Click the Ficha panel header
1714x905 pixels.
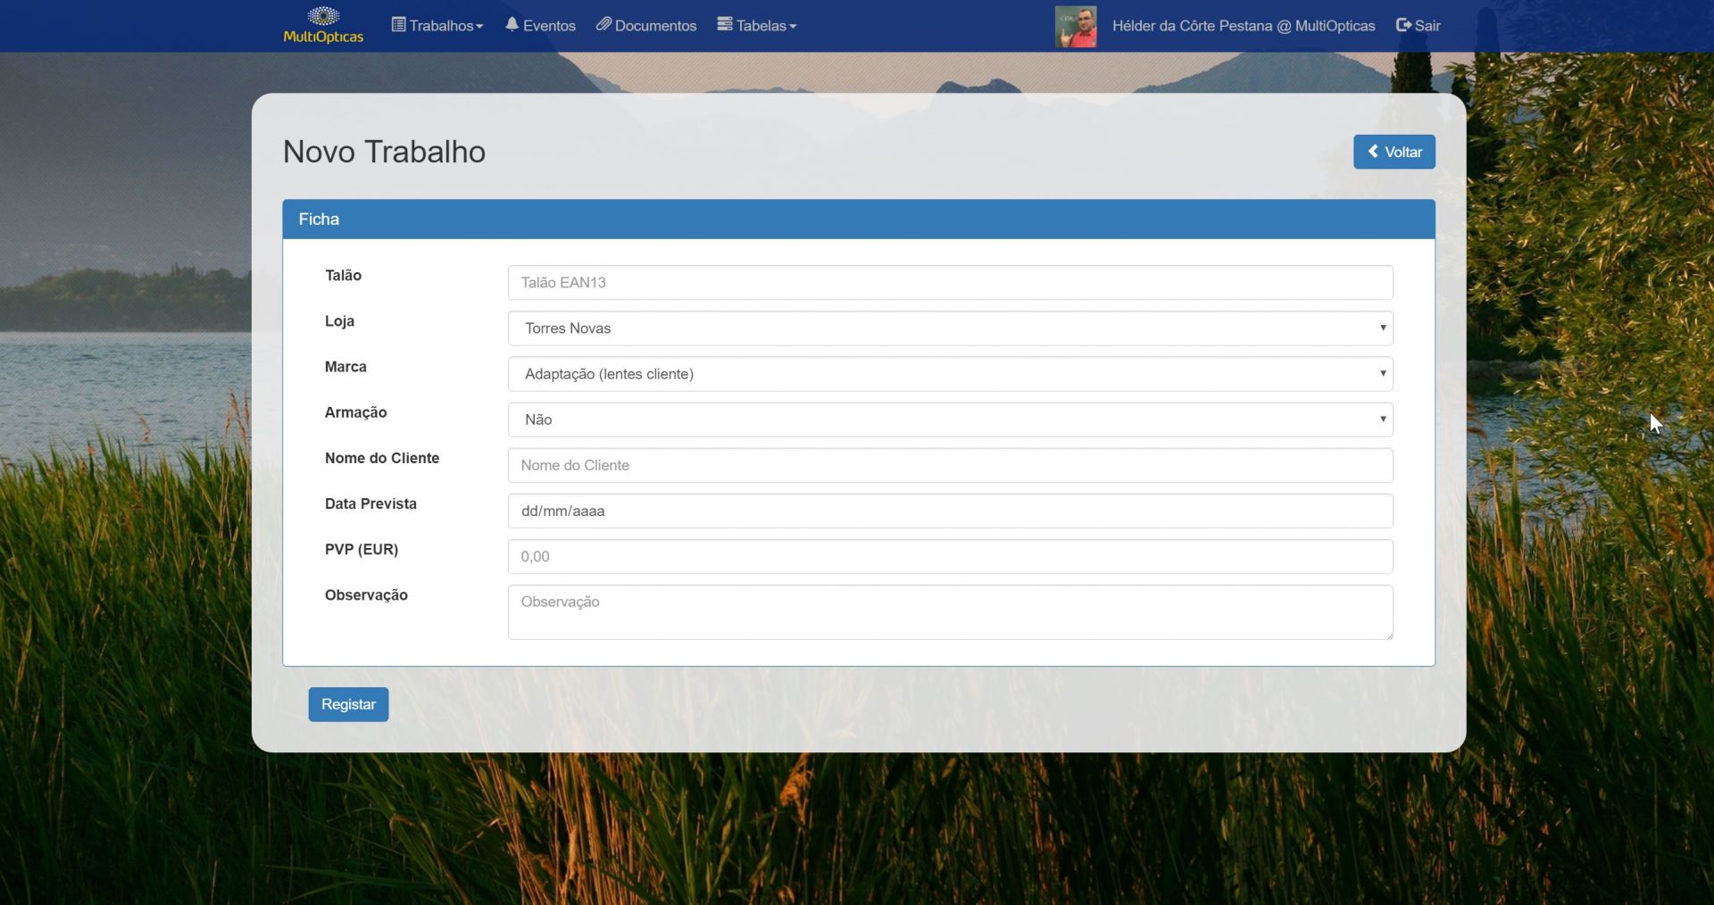(858, 220)
